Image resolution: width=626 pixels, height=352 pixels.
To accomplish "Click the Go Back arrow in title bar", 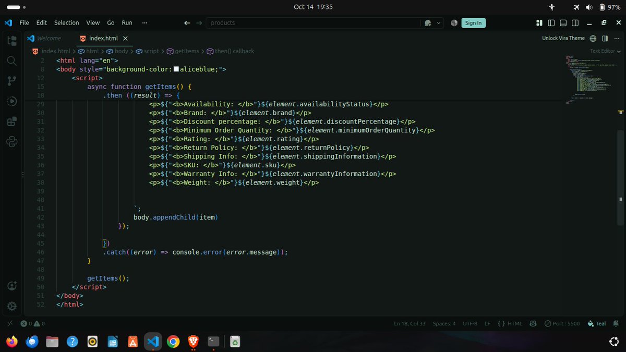I will point(187,23).
